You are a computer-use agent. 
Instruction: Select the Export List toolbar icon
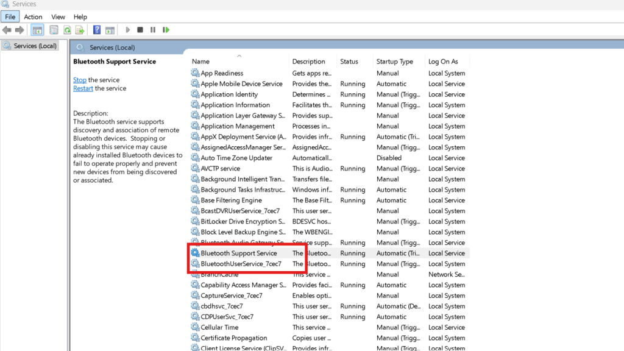coord(79,29)
